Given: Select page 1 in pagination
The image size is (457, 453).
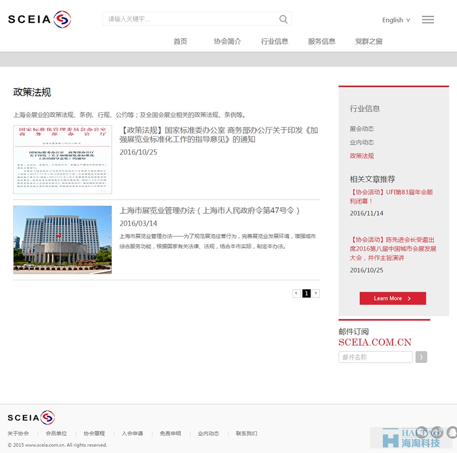Looking at the screenshot, I should [306, 293].
